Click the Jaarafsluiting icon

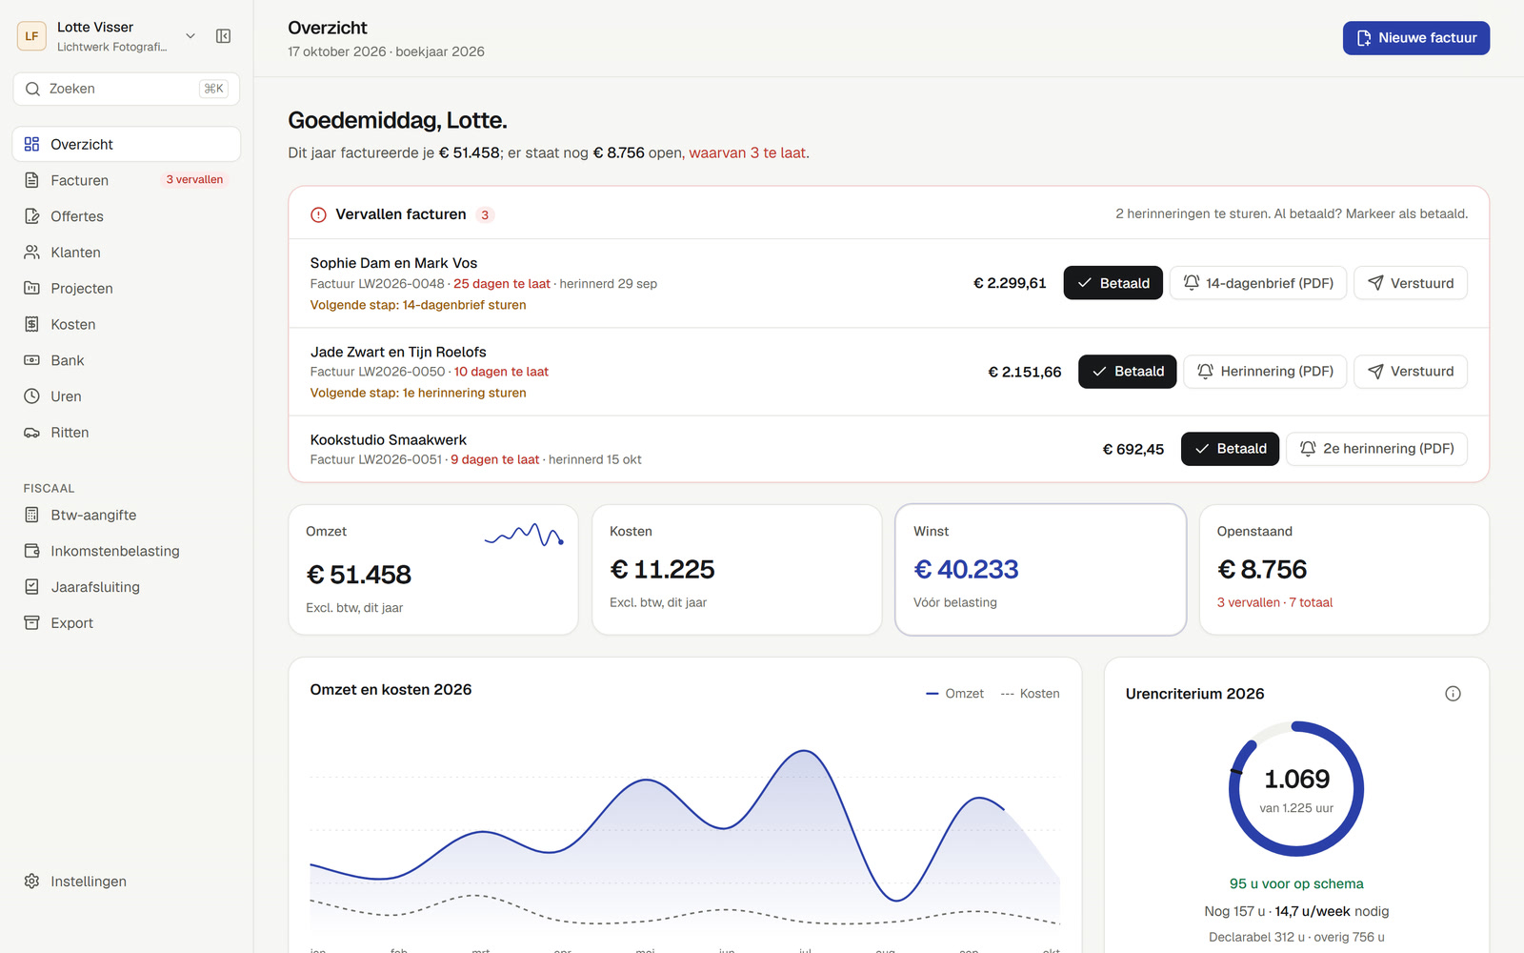pos(31,587)
